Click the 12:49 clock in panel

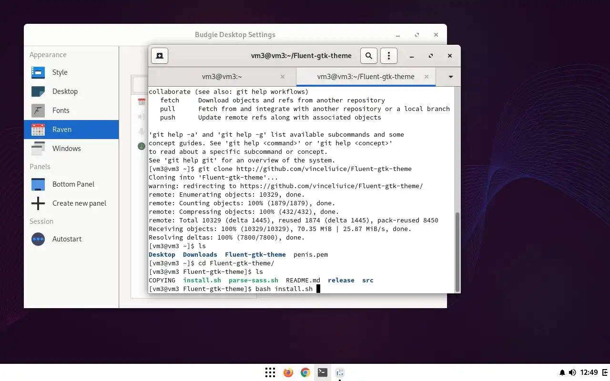590,372
